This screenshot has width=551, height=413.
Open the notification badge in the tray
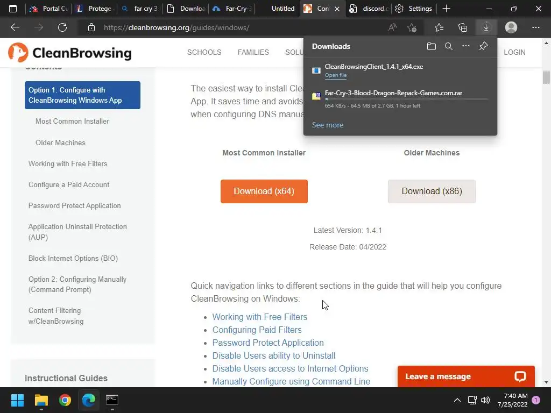[x=536, y=400]
